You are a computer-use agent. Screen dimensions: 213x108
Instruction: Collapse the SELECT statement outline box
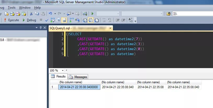coord(67,34)
